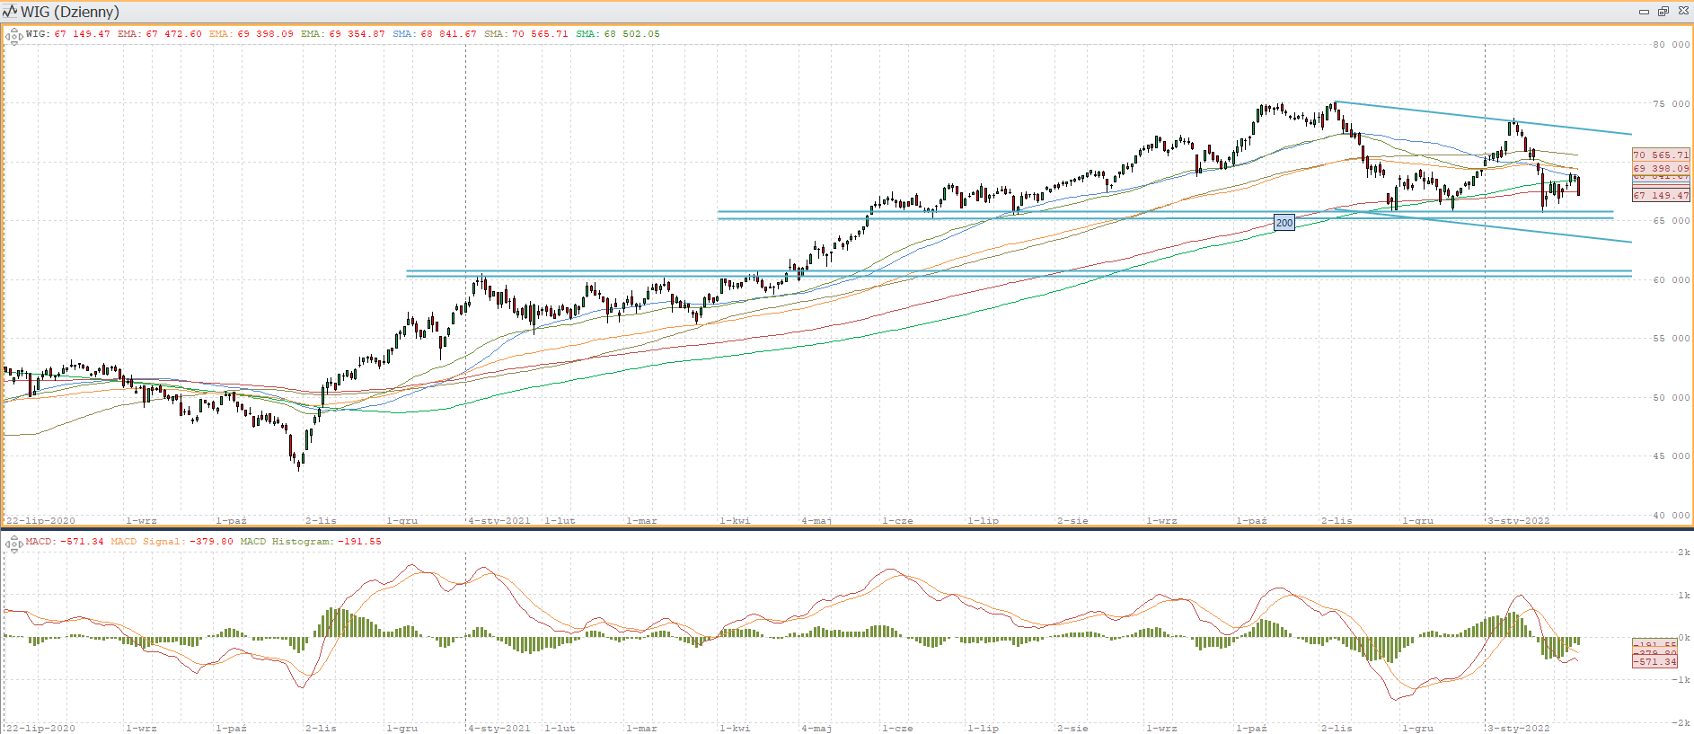The width and height of the screenshot is (1694, 734).
Task: Click the move handle icon in price panel
Action: [13, 37]
